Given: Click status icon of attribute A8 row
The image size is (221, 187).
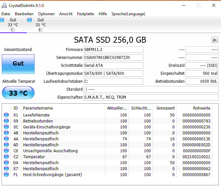Looking at the screenshot, I should (x=6, y=133).
